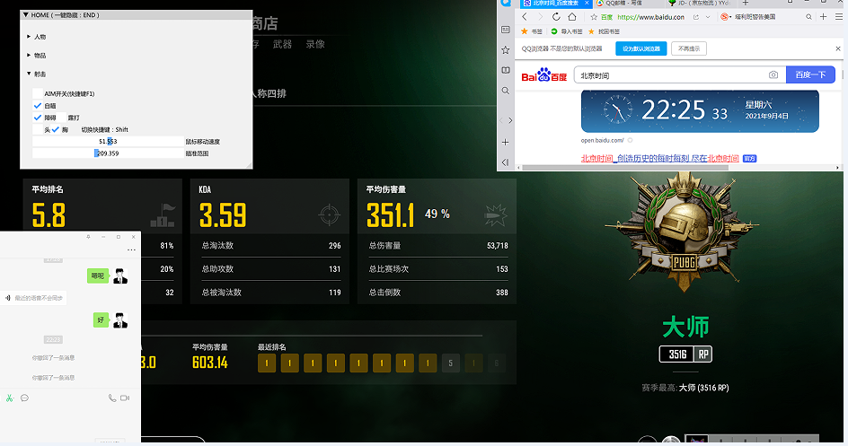848x446 pixels.
Task: Reload the Baidu page
Action: pyautogui.click(x=556, y=17)
